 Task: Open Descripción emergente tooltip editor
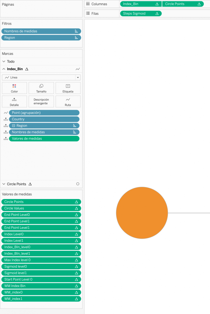[41, 101]
